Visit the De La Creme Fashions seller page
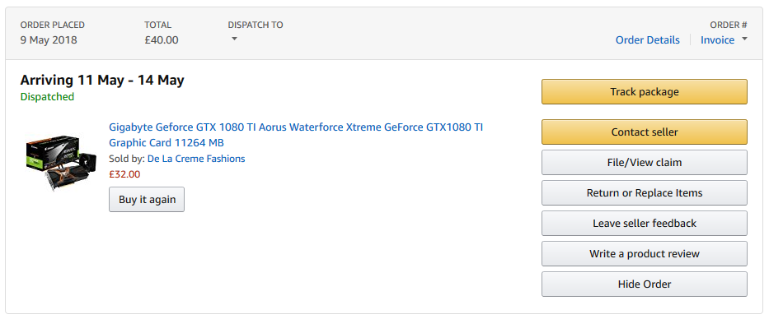769x319 pixels. [196, 159]
